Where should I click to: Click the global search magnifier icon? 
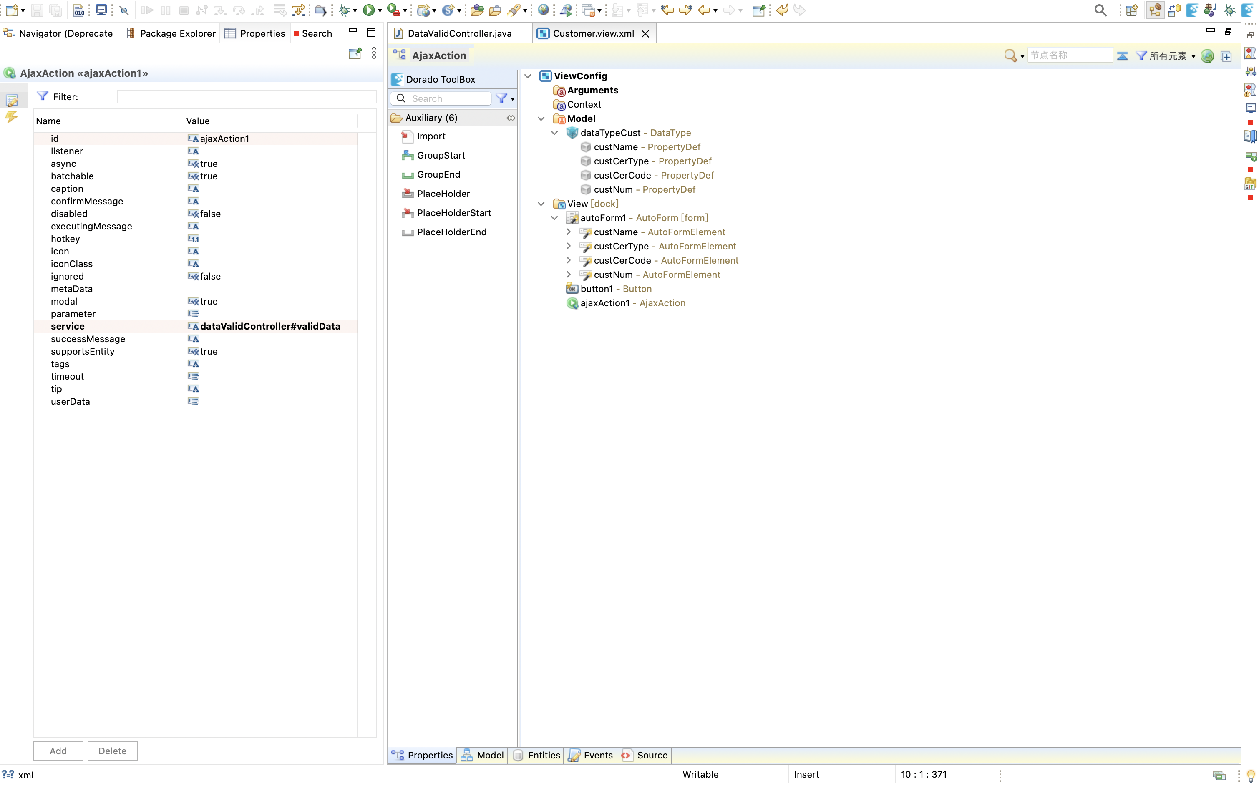pos(1100,10)
